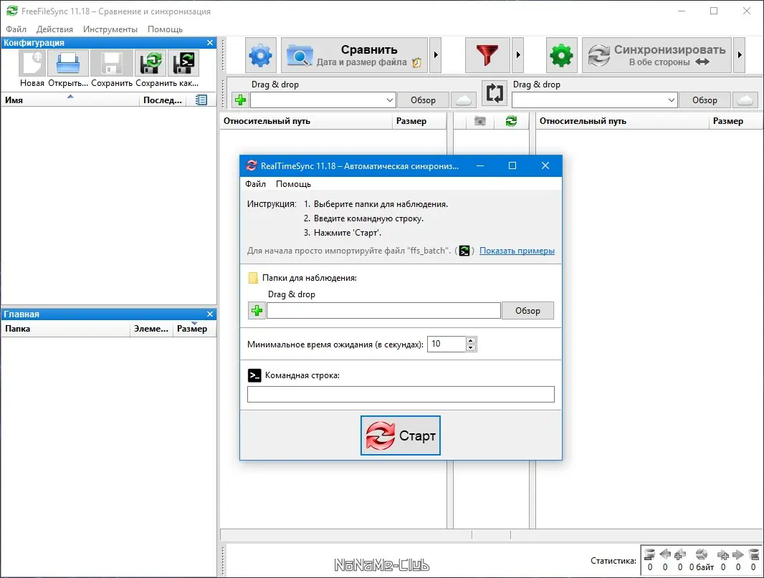Click the Командная строка input field
Viewport: 764px width, 578px height.
(x=401, y=395)
